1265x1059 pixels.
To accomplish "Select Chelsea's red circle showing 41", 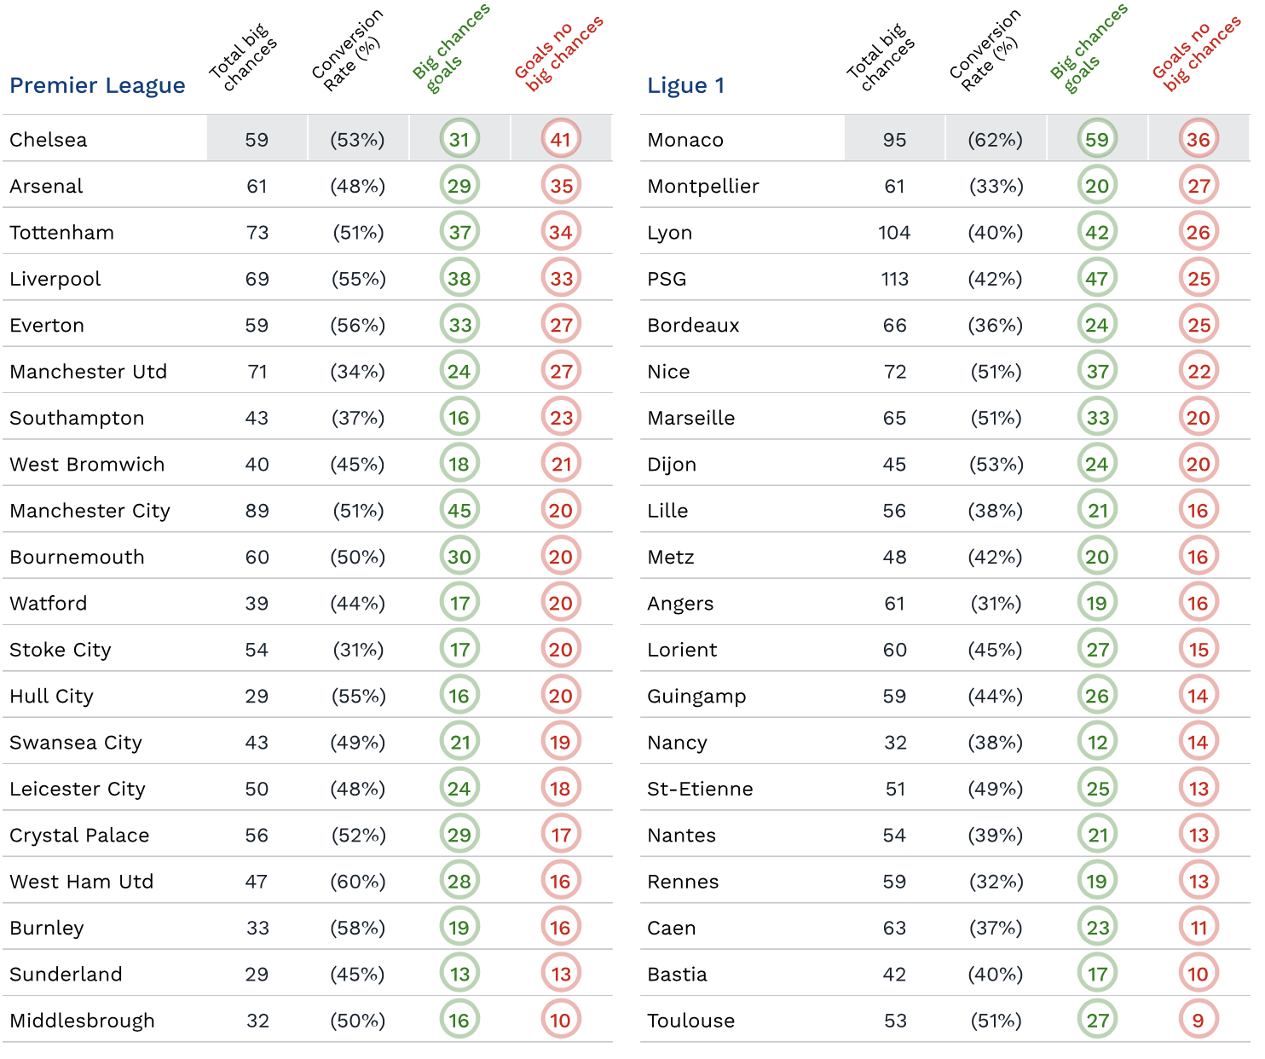I will coord(561,139).
